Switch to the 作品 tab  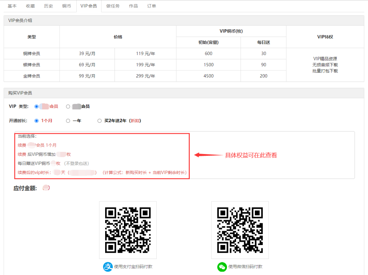point(133,6)
